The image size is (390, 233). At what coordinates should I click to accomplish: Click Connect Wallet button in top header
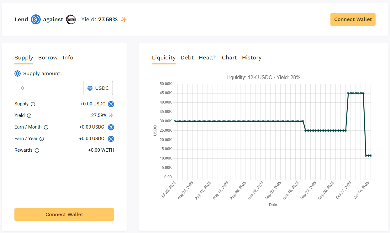tap(353, 19)
